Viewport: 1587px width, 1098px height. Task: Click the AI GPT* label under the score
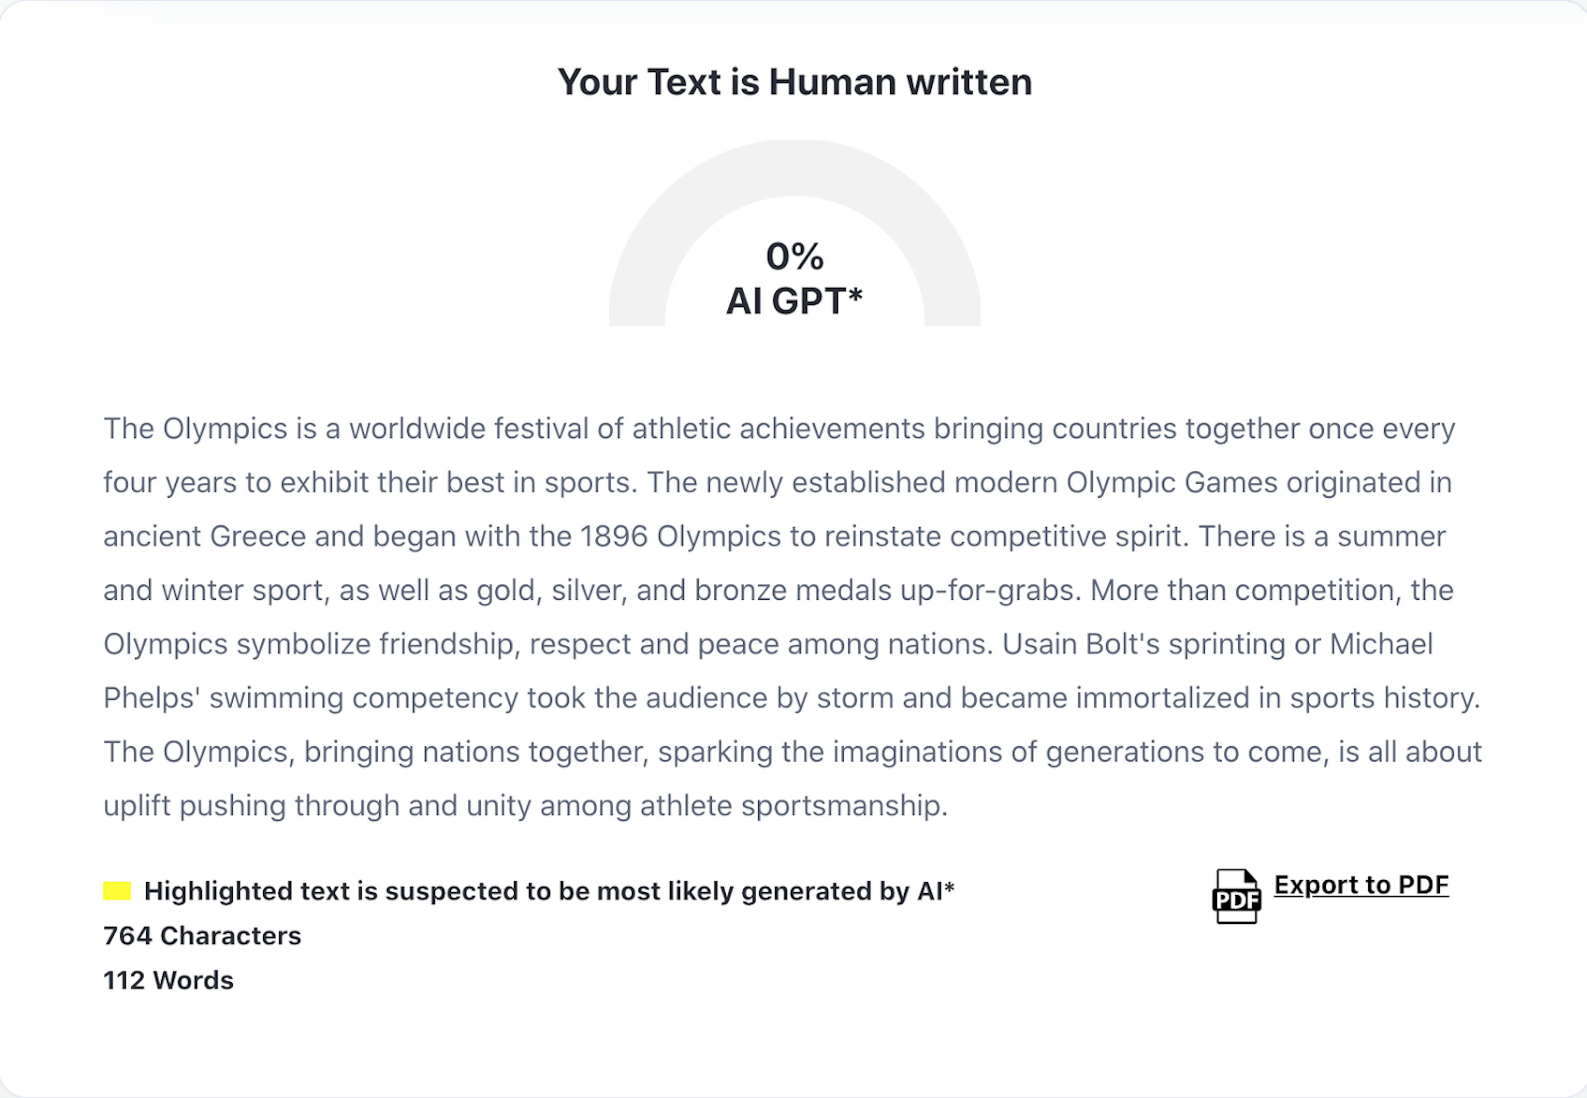click(794, 301)
